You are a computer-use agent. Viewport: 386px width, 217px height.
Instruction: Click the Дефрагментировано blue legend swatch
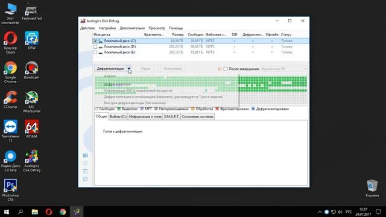253,108
